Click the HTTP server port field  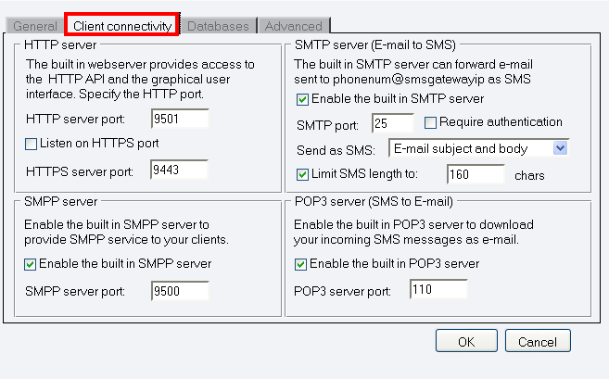click(179, 119)
